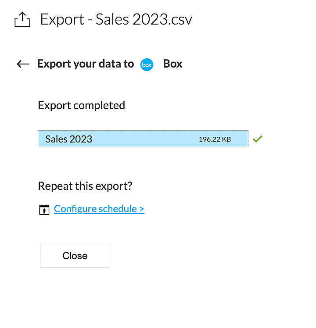Screen dimensions: 316x328
Task: Click the Sales 2023.csv filename in title
Action: coord(144,19)
